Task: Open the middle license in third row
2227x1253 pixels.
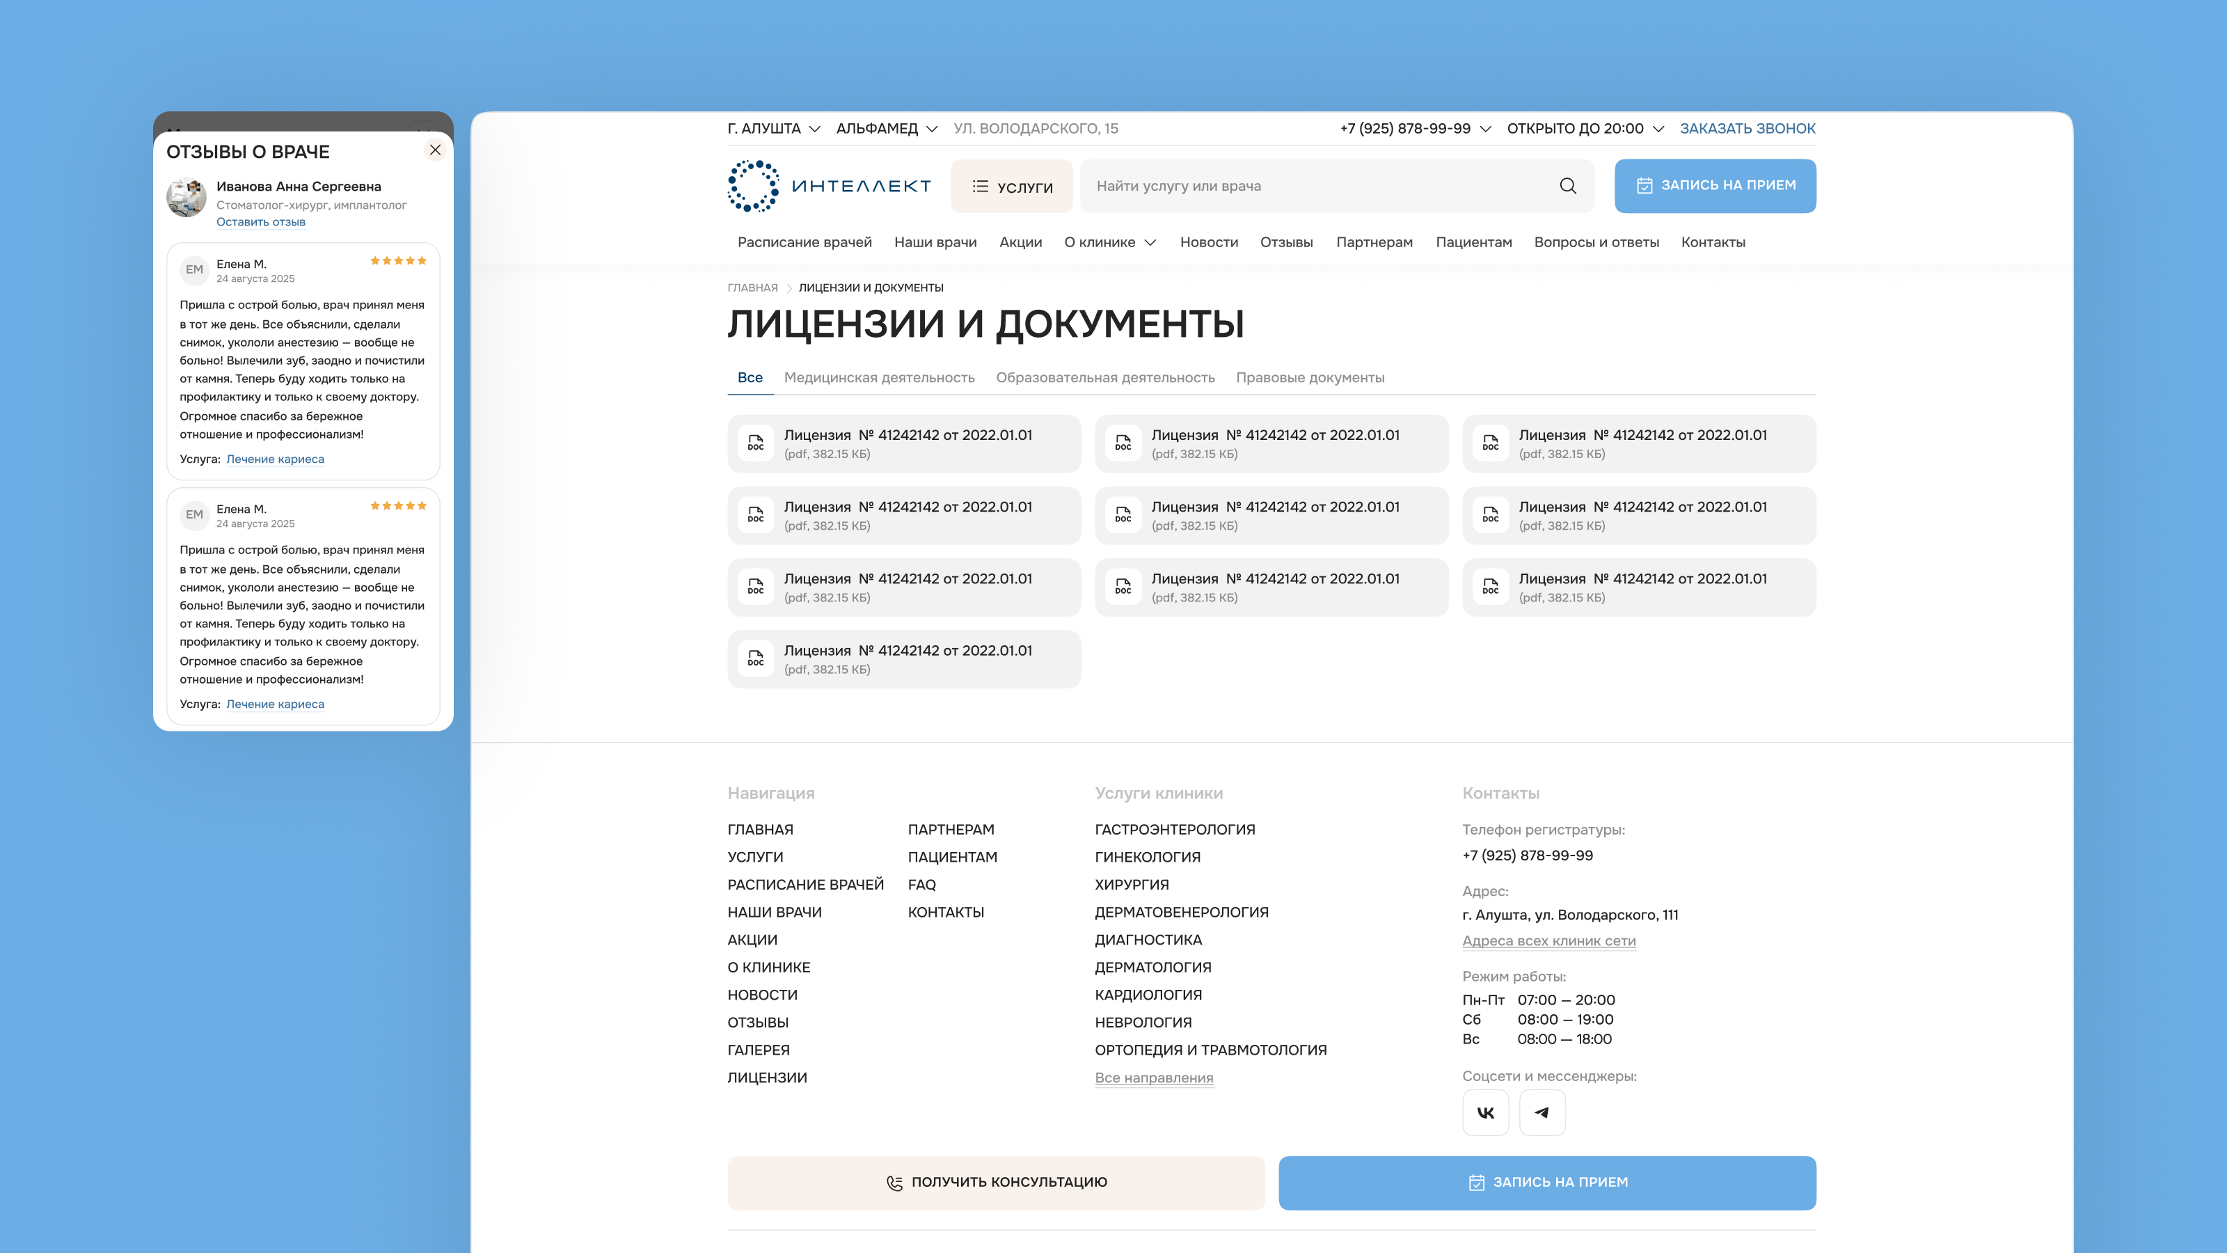Action: (x=1271, y=587)
